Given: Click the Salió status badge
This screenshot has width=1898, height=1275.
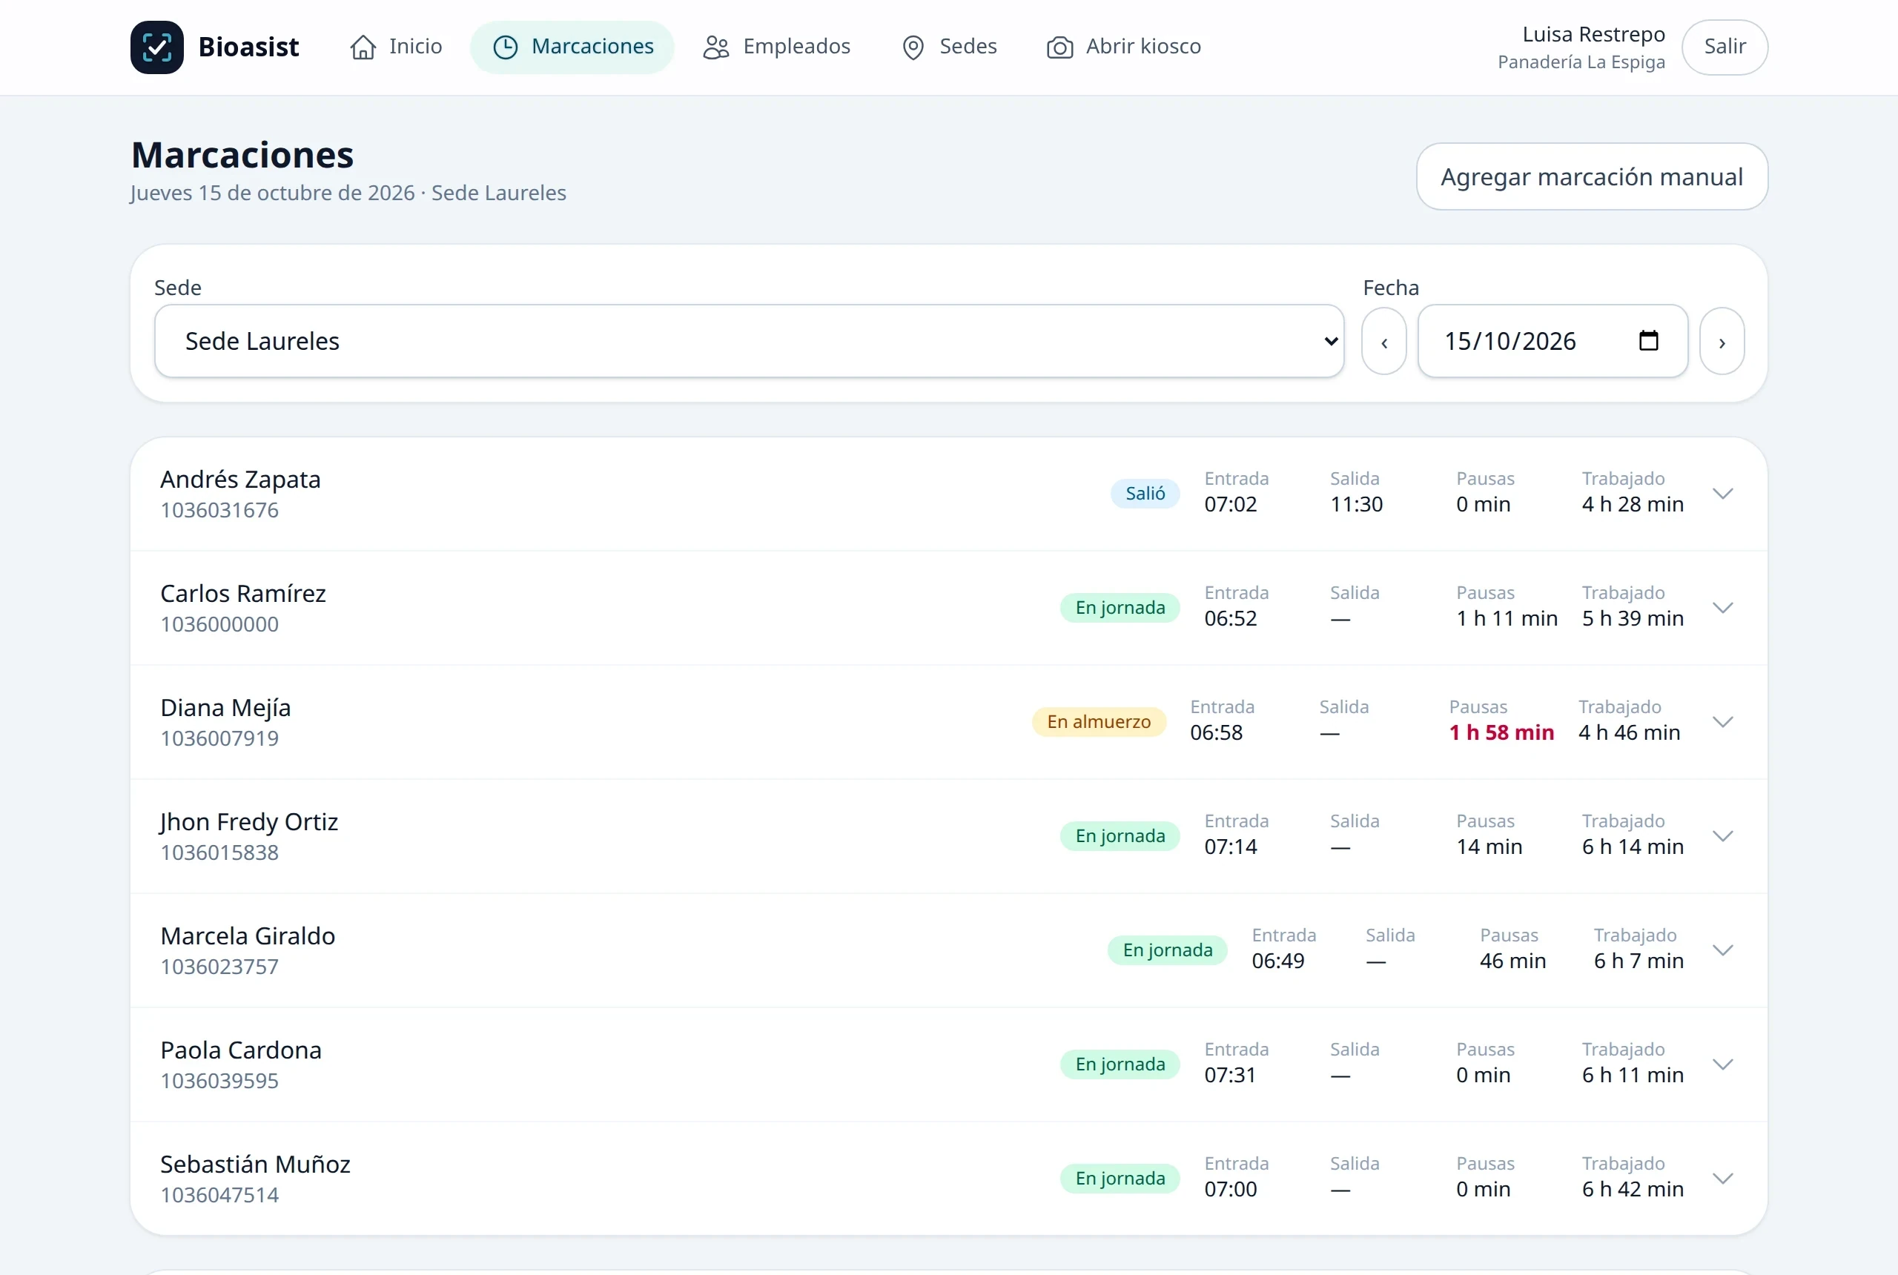Looking at the screenshot, I should pos(1145,494).
